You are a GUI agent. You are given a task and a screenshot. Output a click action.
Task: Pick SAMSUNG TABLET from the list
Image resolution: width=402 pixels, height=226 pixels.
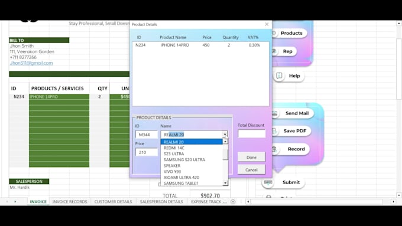point(192,183)
